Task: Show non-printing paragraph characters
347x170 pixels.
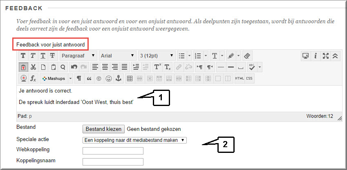Action: 79,79
